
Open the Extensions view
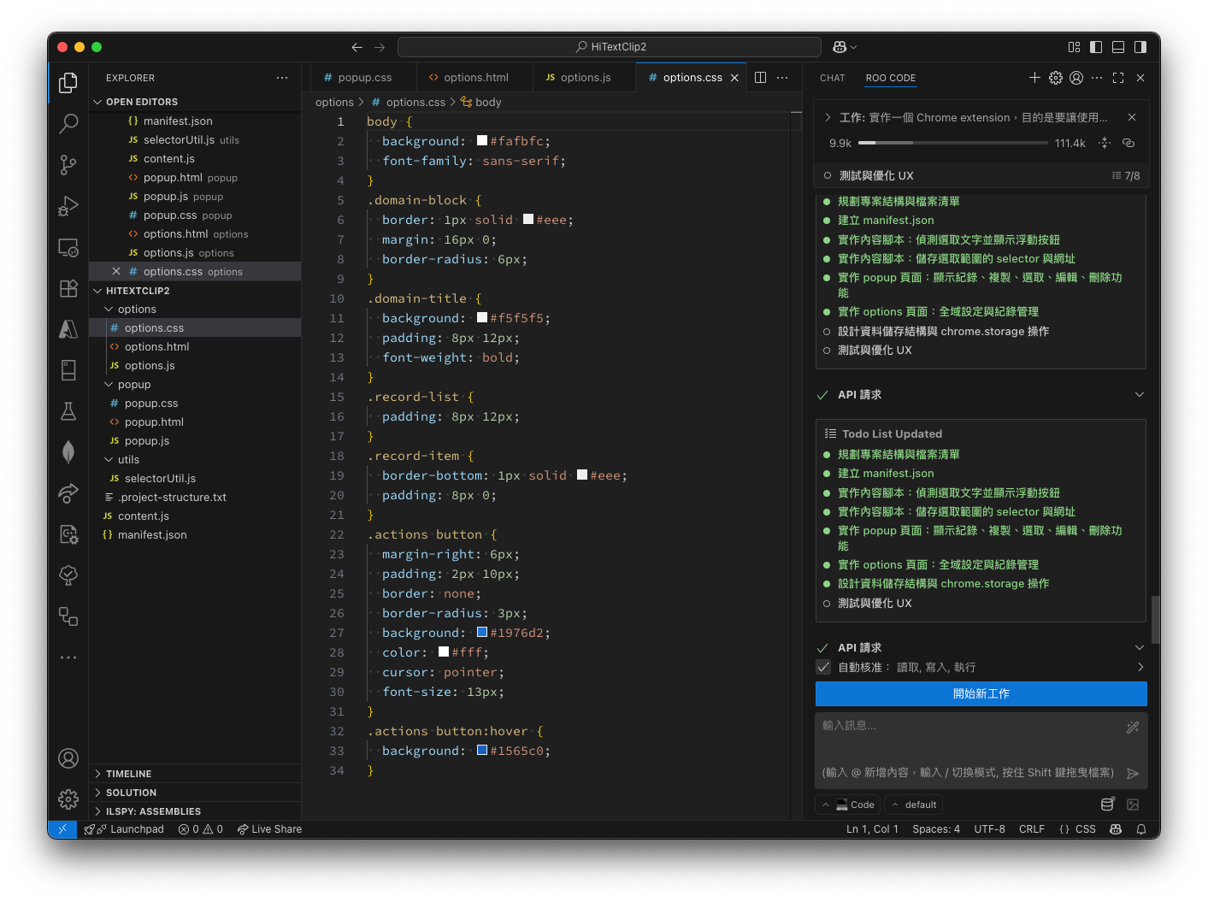[x=68, y=288]
